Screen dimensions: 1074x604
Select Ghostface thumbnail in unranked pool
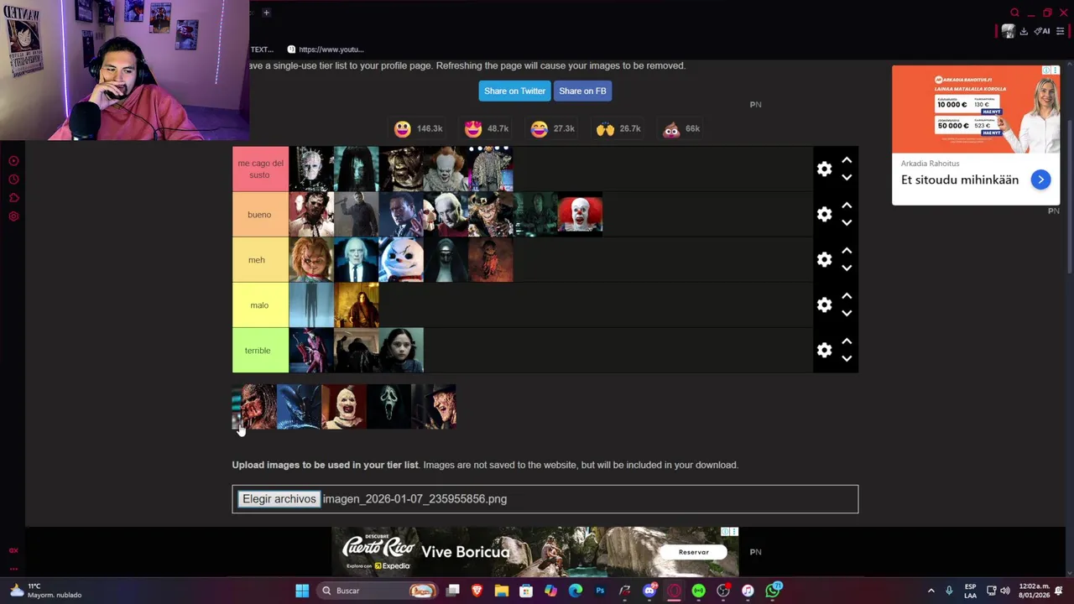(x=389, y=407)
